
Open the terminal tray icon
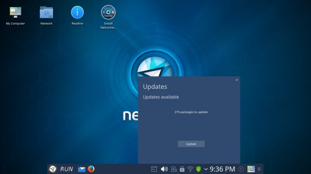[154, 169]
